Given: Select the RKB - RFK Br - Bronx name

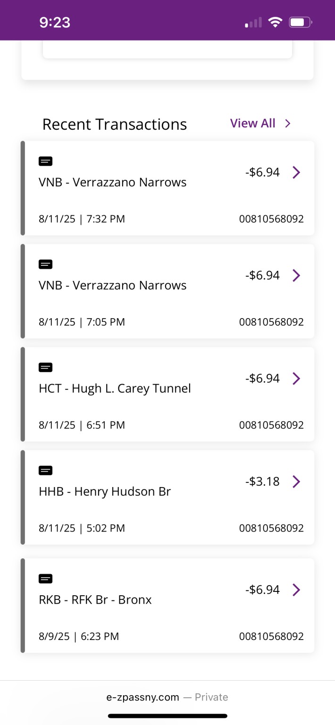Looking at the screenshot, I should [95, 600].
